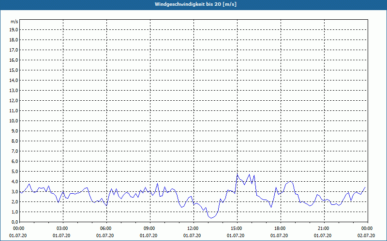Click the 7,0 y-axis label
This screenshot has width=387, height=241.
pyautogui.click(x=15, y=151)
